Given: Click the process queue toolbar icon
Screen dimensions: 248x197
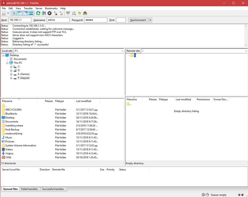Looking at the screenshot, I should point(44,13).
